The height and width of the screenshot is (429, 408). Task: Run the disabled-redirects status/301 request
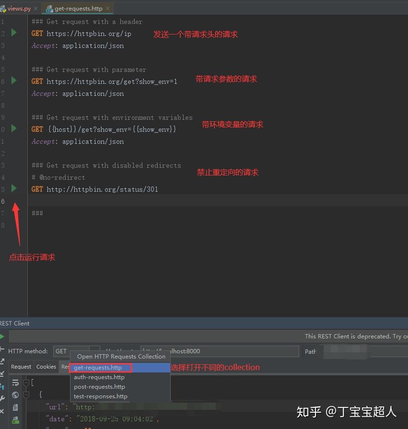tap(13, 189)
